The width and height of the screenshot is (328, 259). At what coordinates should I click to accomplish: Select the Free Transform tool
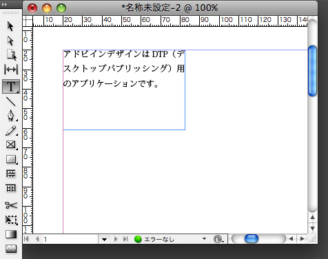point(11,220)
